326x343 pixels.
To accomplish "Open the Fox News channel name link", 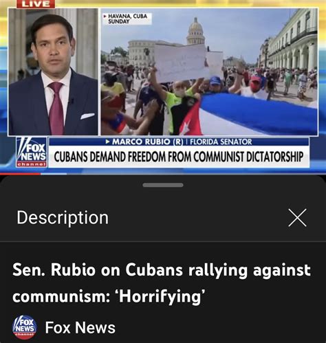I will 80,328.
